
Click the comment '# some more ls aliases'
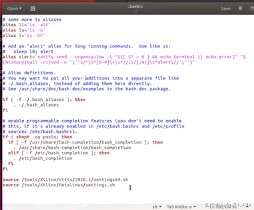32,19
